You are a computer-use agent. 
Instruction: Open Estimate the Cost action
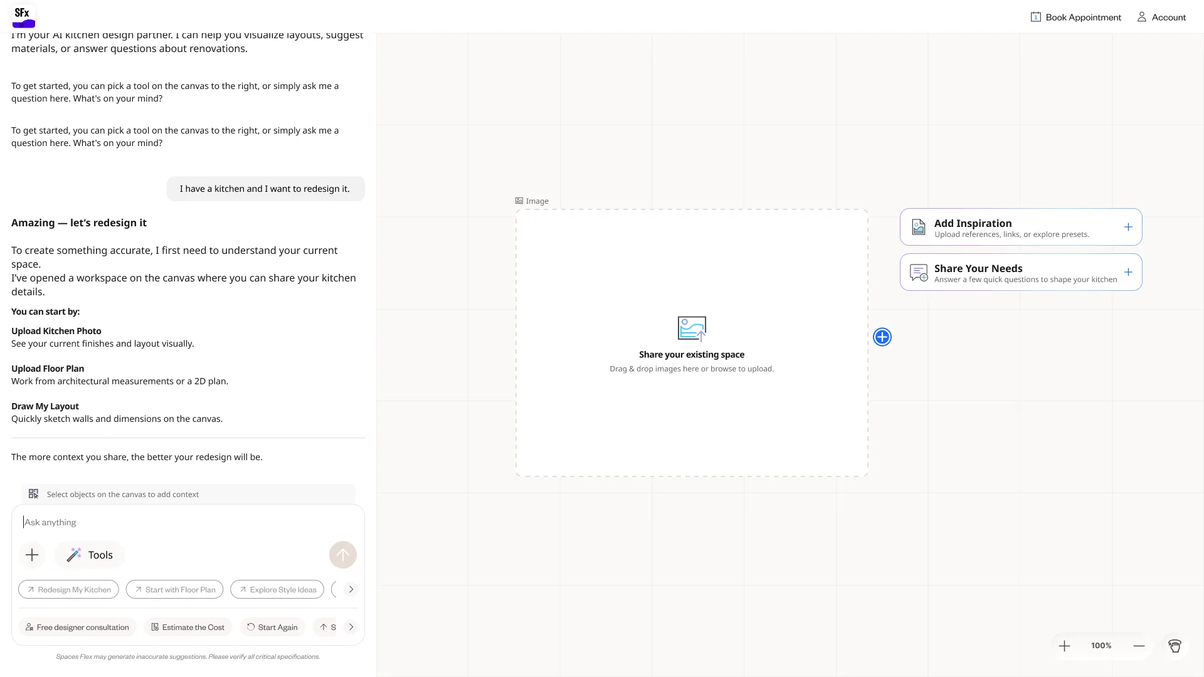[188, 627]
